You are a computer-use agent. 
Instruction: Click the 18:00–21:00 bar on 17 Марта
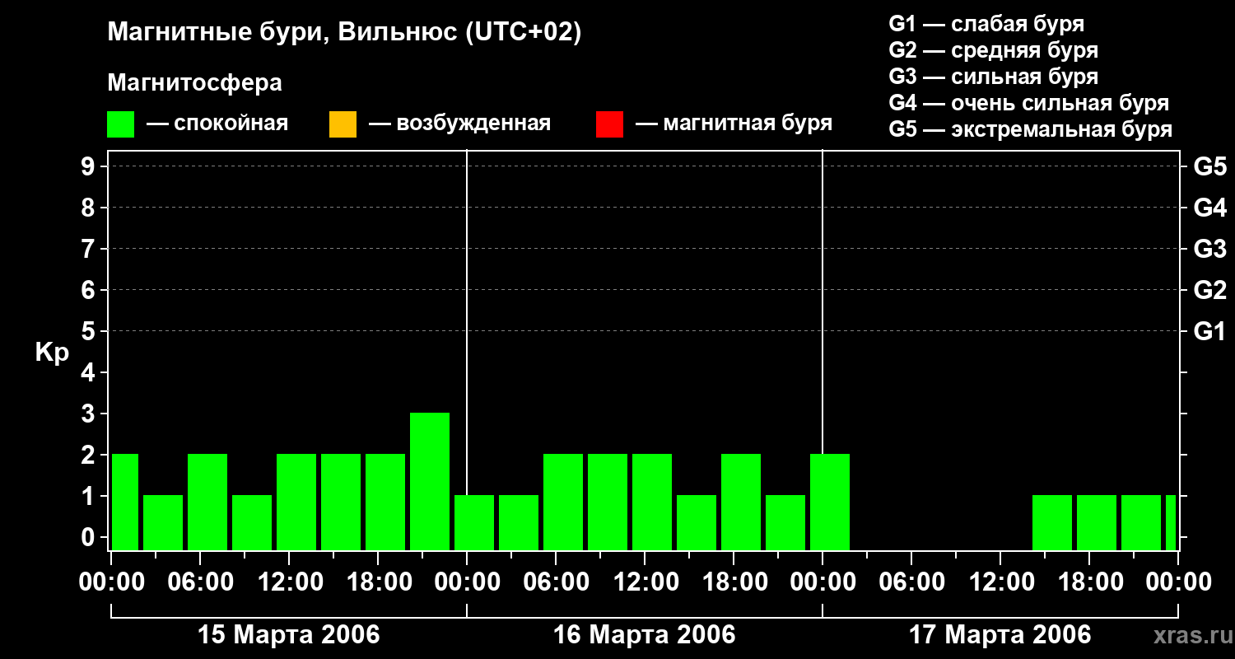point(1097,522)
